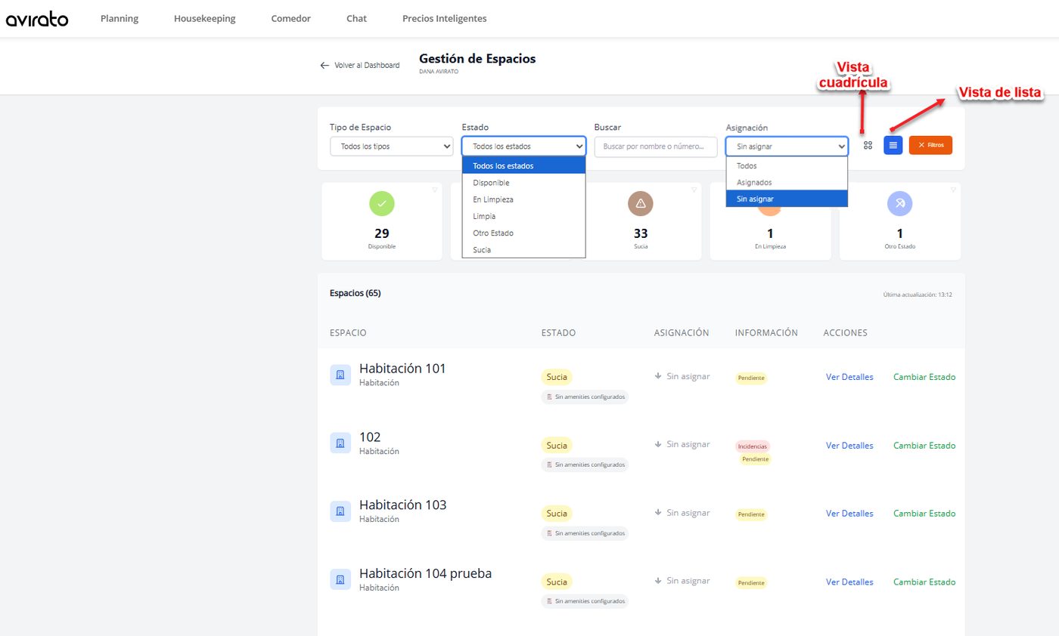This screenshot has height=636, width=1059.
Task: Open the Housekeeping tab
Action: click(204, 19)
